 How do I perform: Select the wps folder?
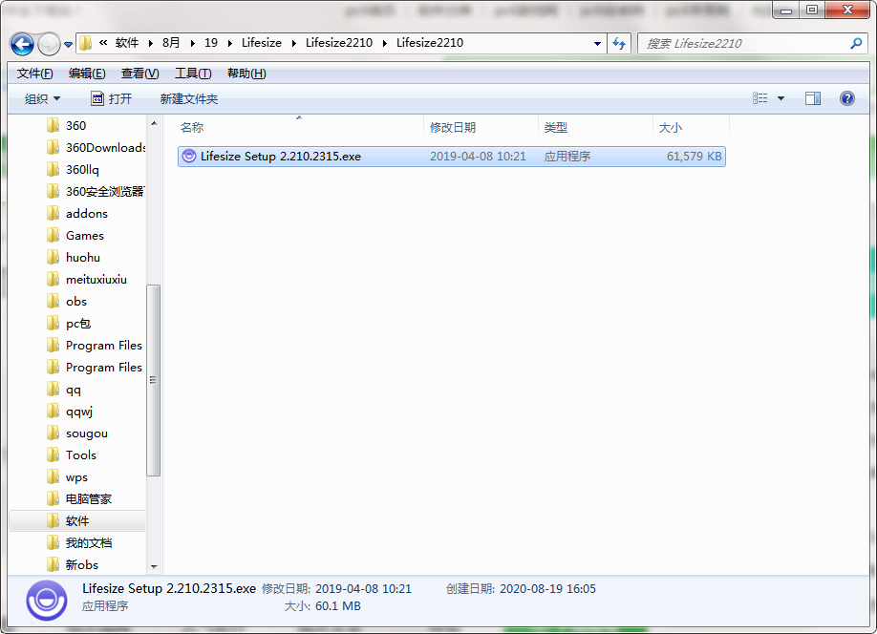(x=76, y=477)
